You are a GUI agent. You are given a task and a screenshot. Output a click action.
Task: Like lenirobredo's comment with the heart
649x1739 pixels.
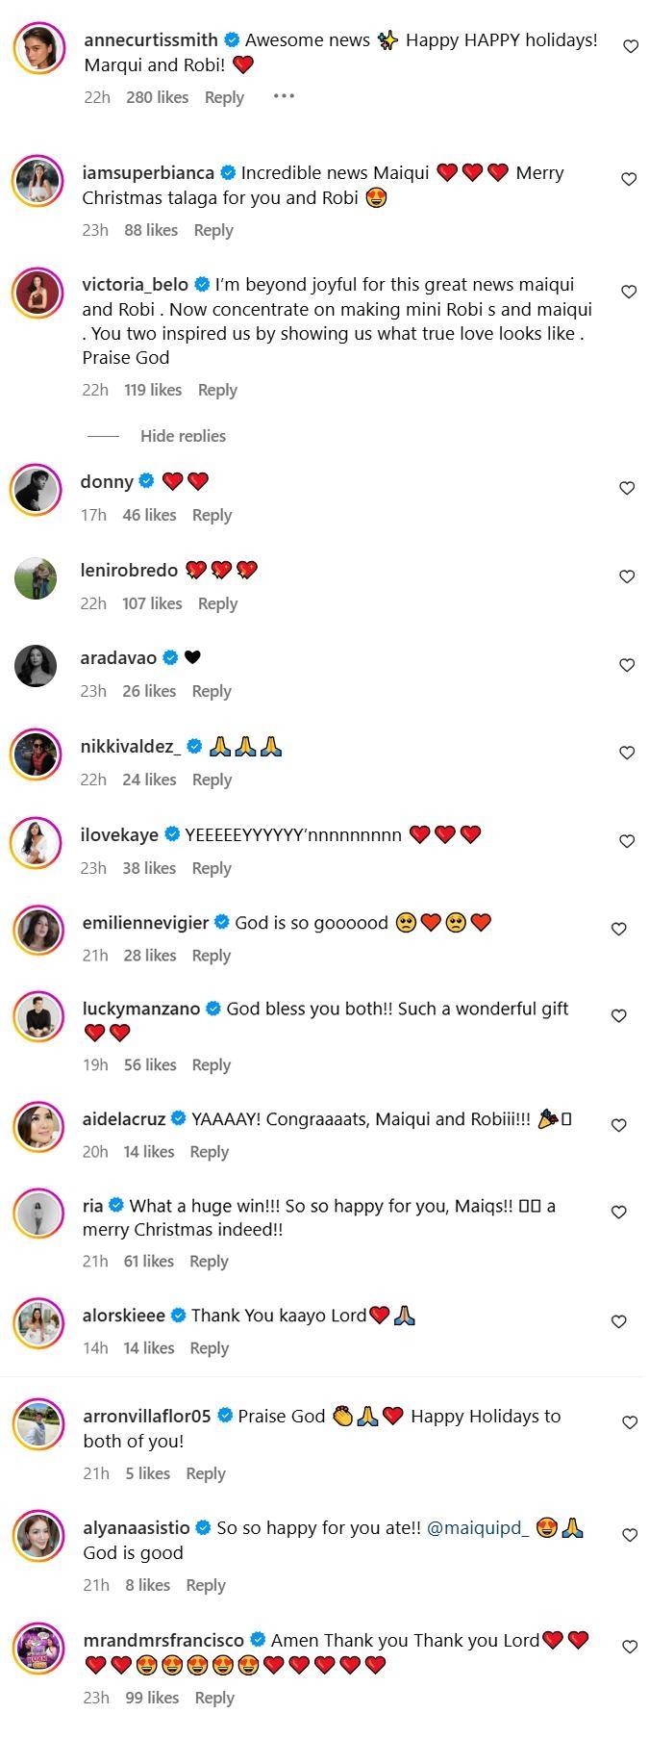point(627,576)
